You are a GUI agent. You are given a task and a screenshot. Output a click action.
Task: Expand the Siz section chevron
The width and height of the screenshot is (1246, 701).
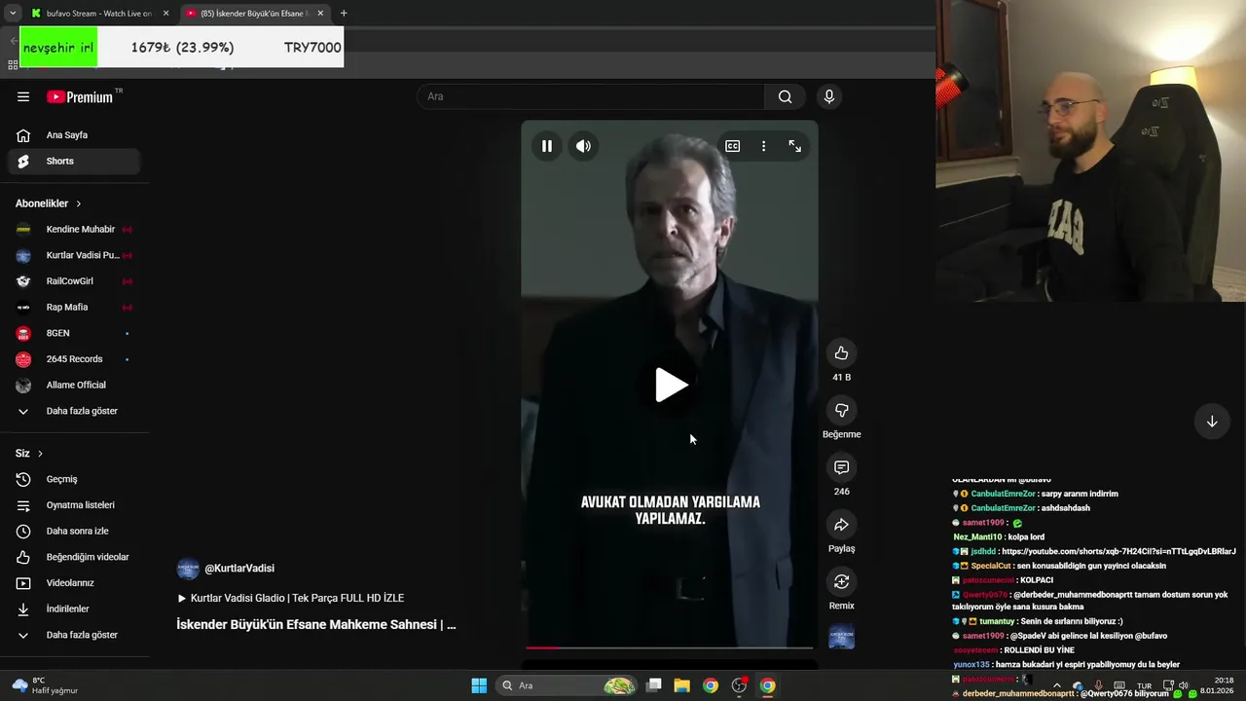(x=40, y=454)
